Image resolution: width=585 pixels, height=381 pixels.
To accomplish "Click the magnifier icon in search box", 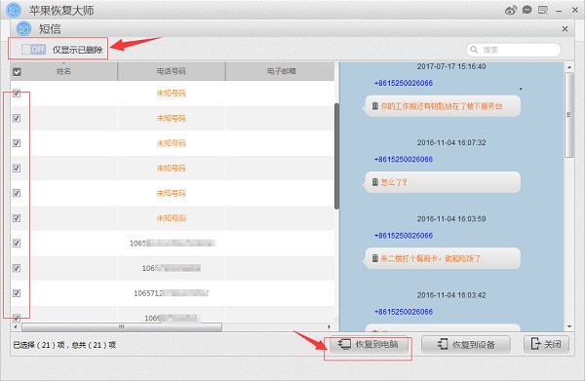I will [x=474, y=50].
